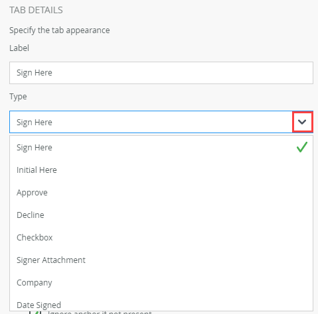
Task: Choose the Checkbox tab type option
Action: tap(161, 238)
